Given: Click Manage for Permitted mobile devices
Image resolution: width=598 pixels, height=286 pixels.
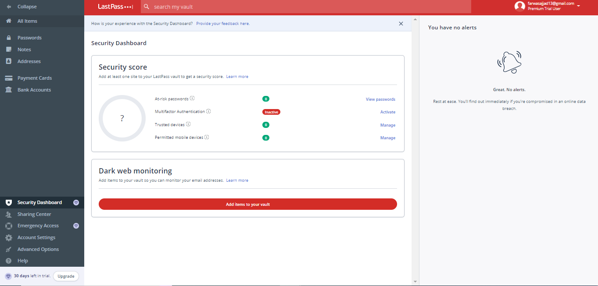Looking at the screenshot, I should [x=388, y=138].
